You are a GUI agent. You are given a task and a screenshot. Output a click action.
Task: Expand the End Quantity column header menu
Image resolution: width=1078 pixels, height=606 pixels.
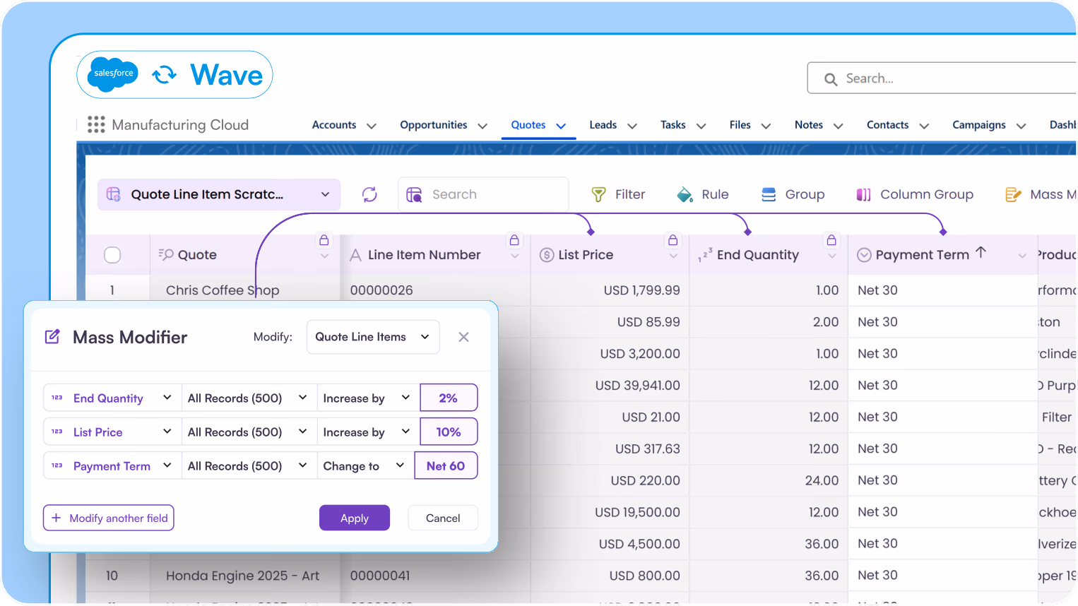[831, 256]
